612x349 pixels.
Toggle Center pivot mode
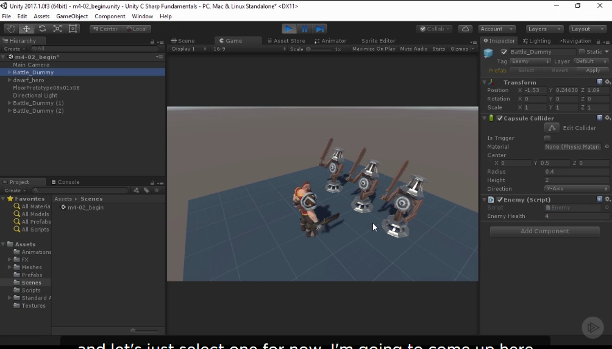pos(105,29)
